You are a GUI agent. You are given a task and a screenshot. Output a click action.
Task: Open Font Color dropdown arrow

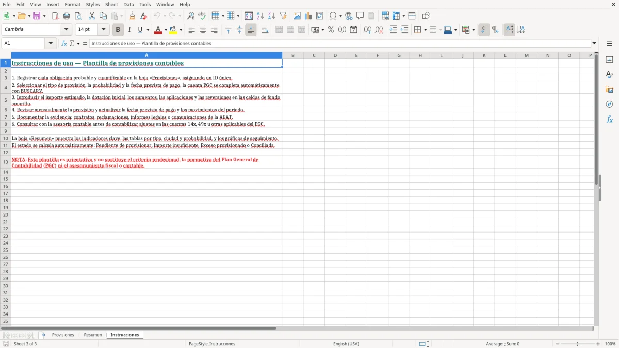pyautogui.click(x=166, y=30)
